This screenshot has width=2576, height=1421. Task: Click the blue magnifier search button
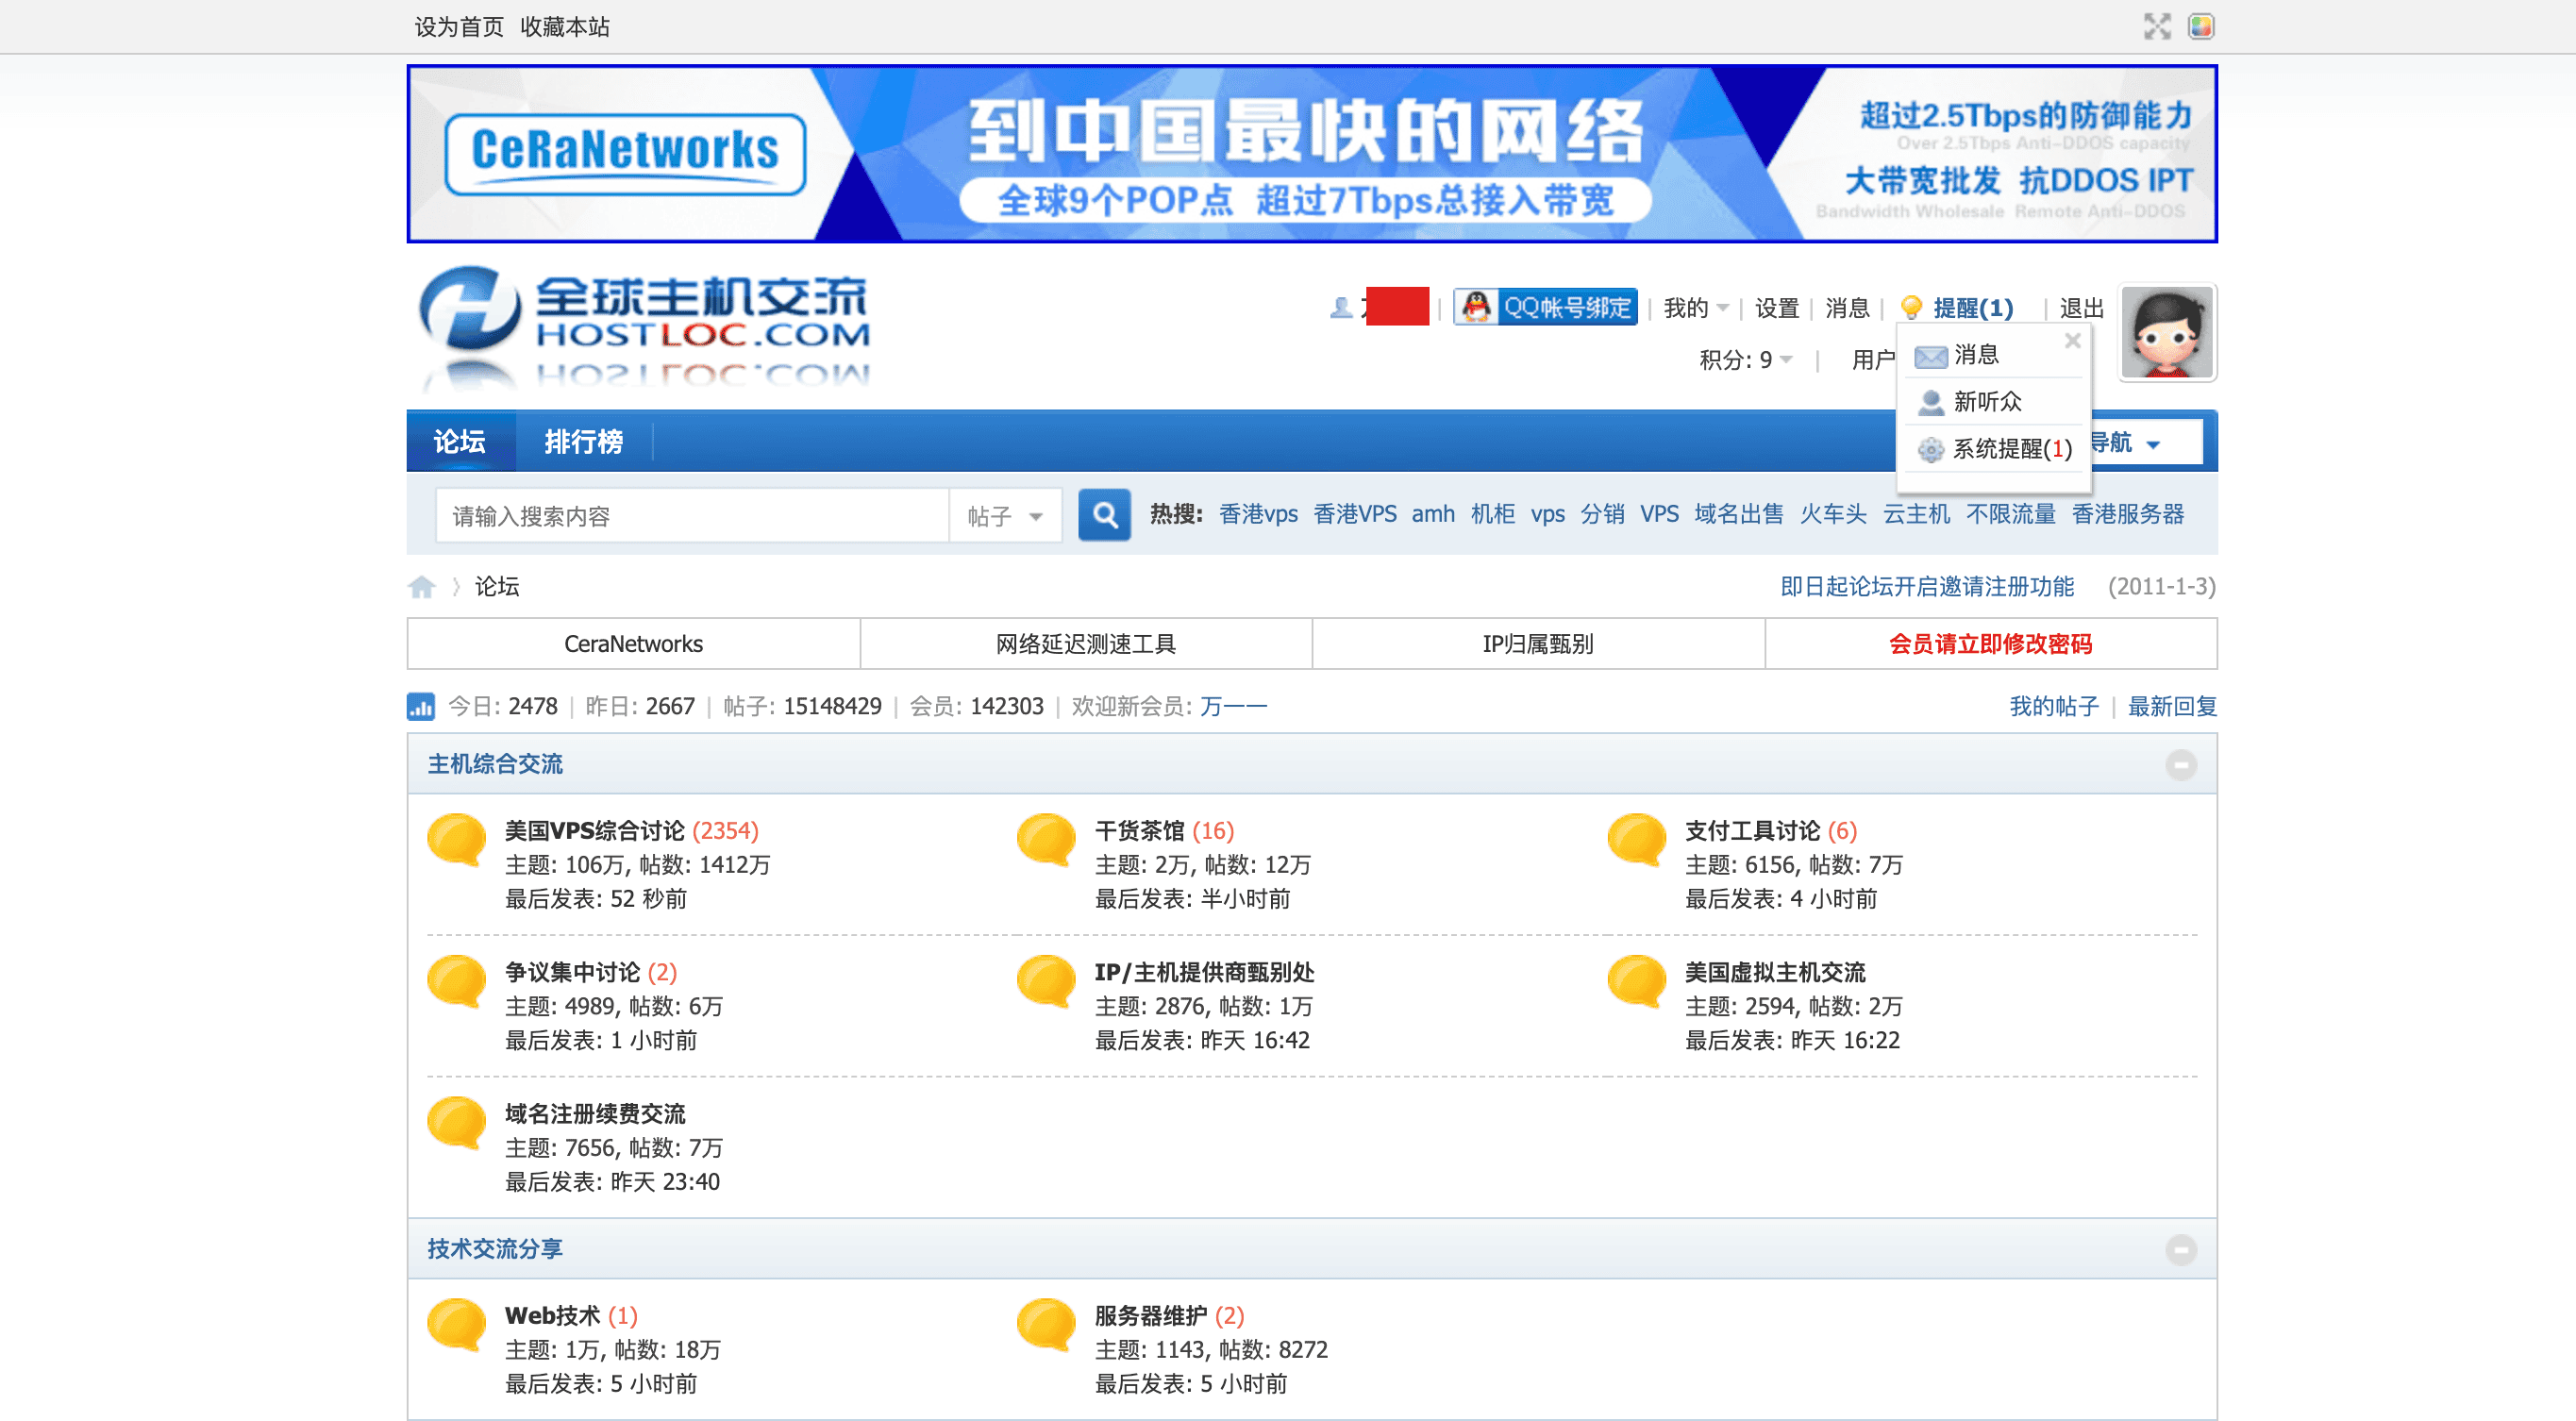1104,515
